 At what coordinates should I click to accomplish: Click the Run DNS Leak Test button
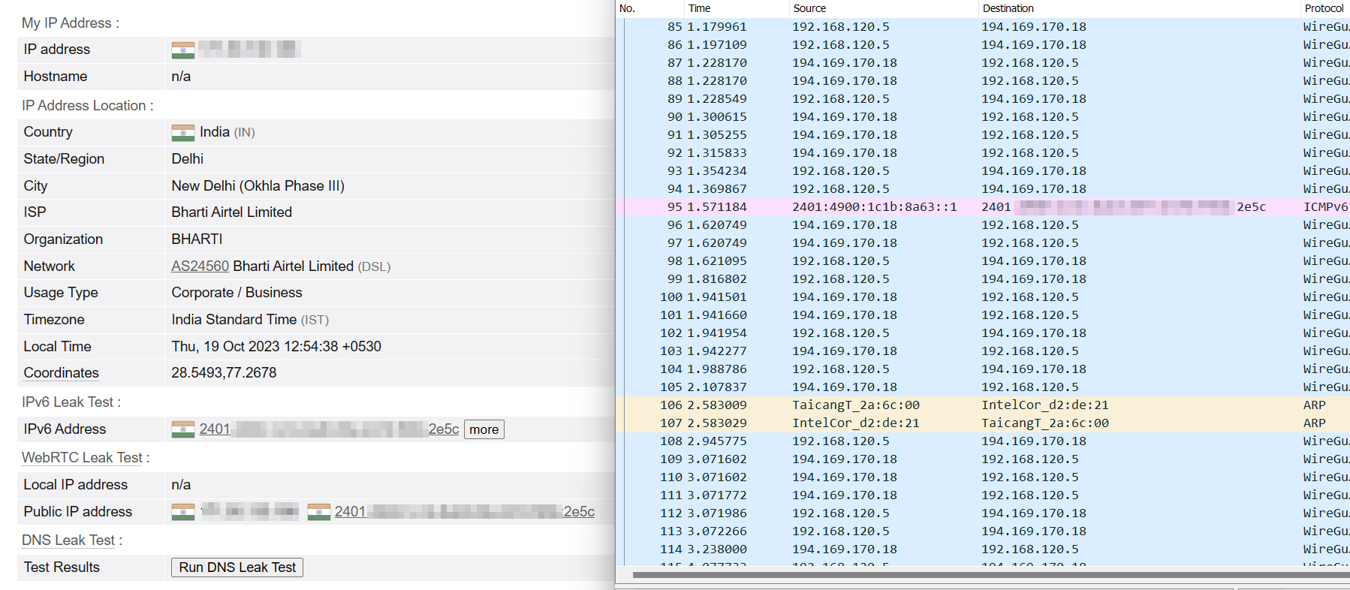(237, 567)
